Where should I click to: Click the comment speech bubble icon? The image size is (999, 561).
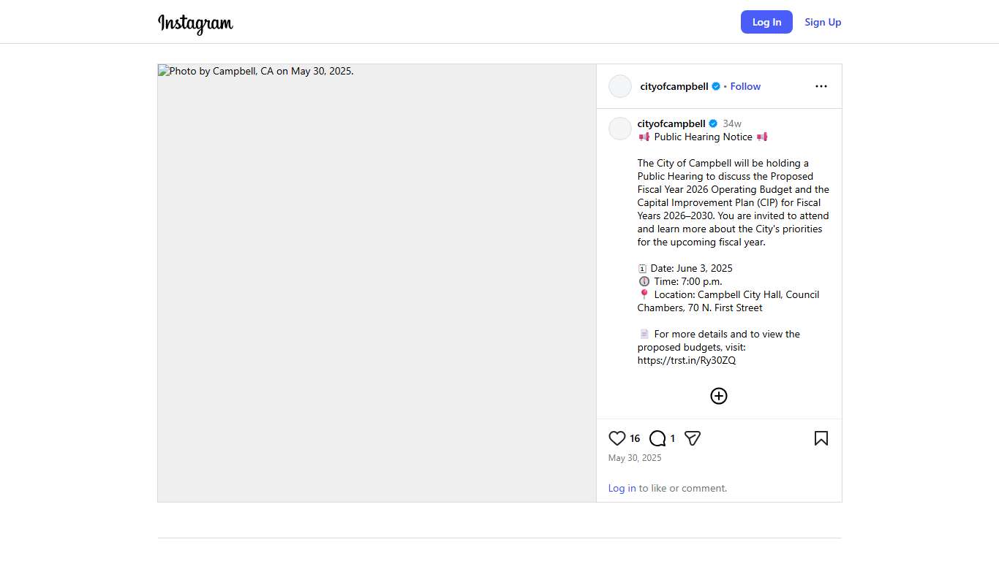coord(657,438)
